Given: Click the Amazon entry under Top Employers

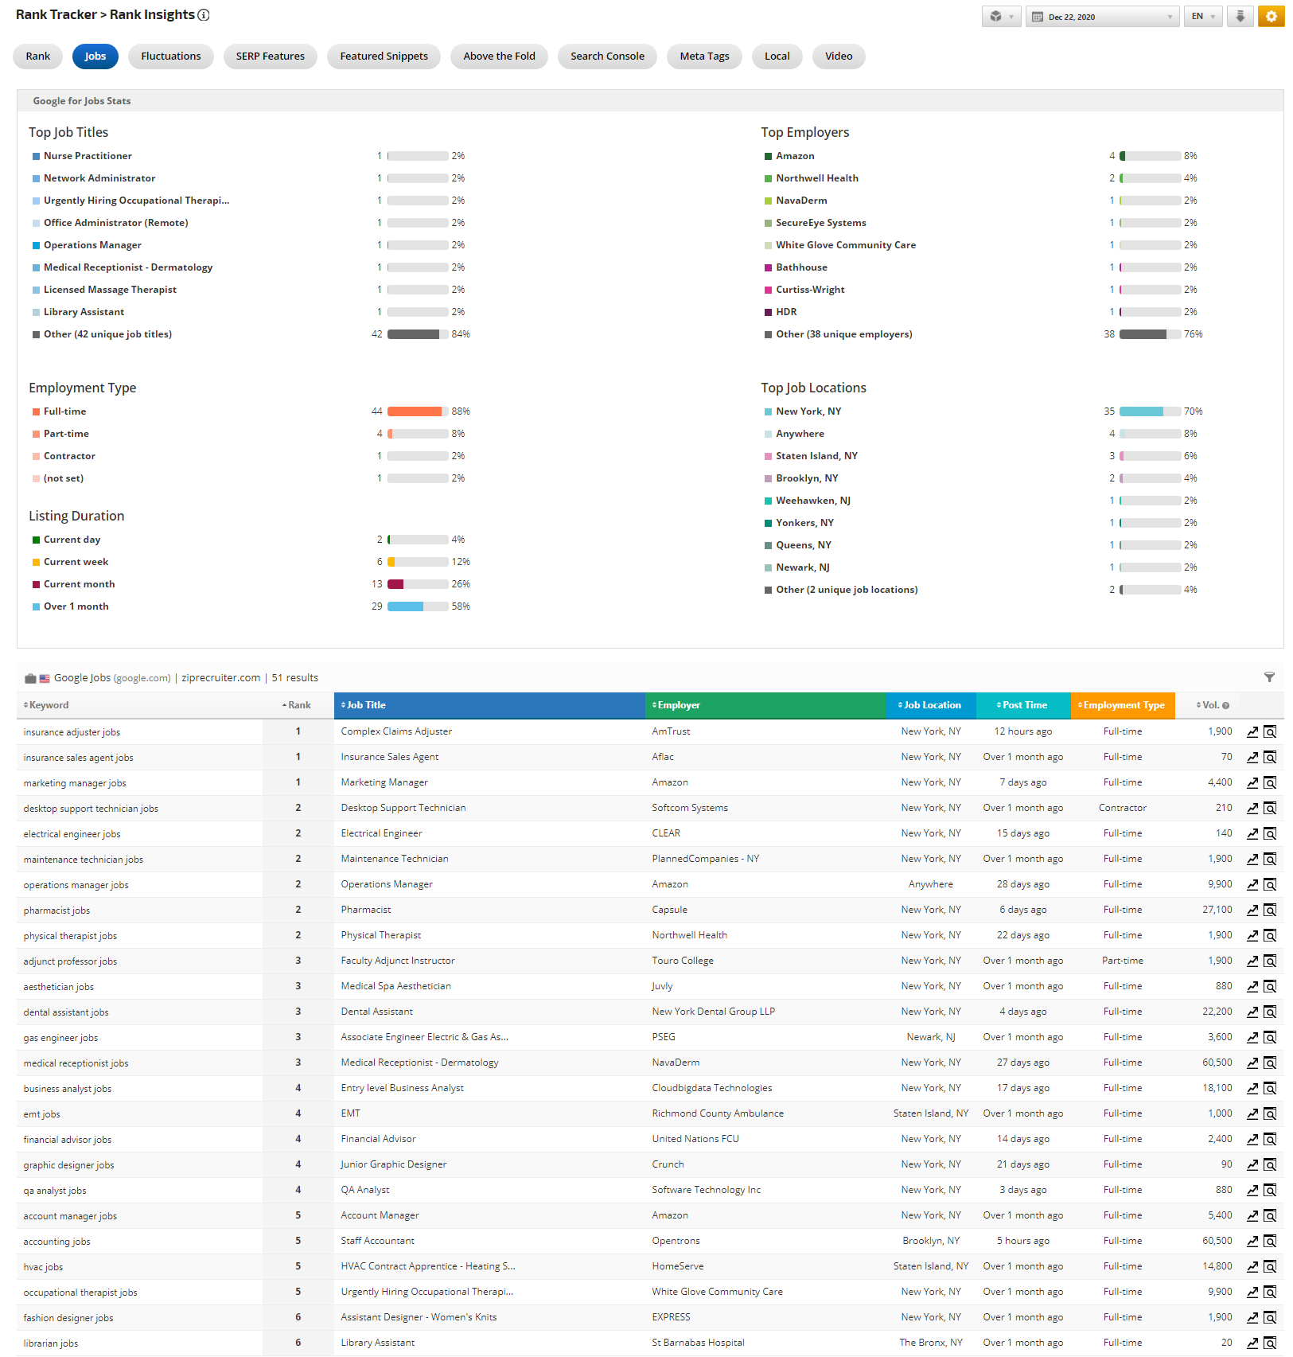Looking at the screenshot, I should click(x=795, y=156).
